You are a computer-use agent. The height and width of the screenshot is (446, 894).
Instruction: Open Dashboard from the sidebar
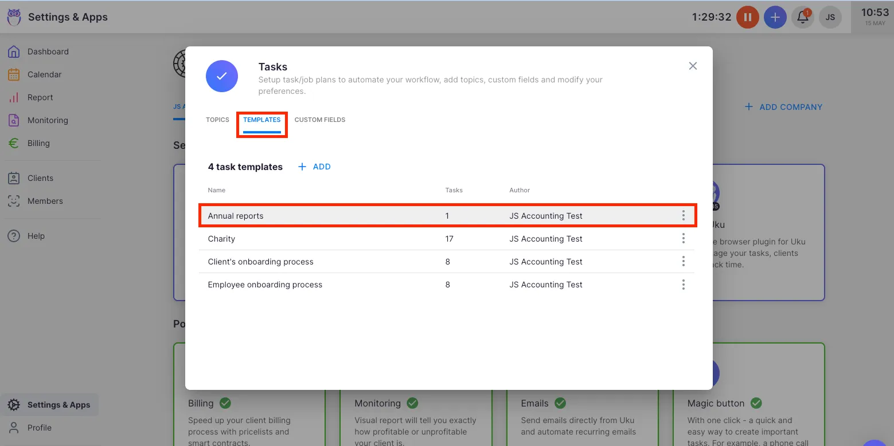pyautogui.click(x=48, y=52)
